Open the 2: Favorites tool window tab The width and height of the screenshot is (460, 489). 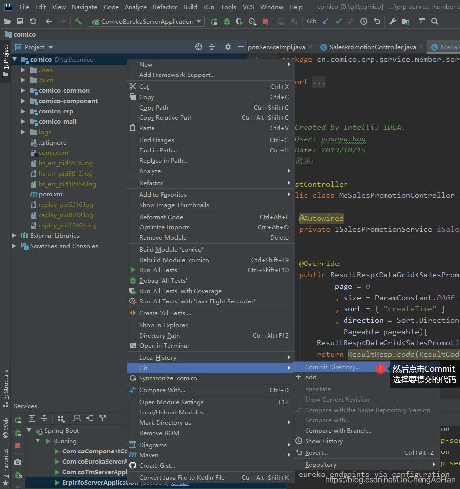5,467
